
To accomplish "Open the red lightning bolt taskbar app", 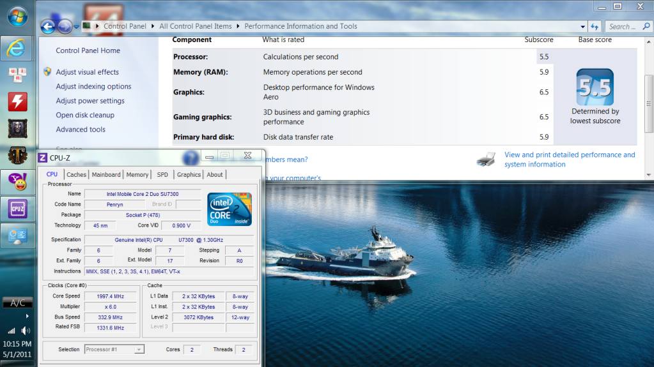I will click(x=17, y=101).
